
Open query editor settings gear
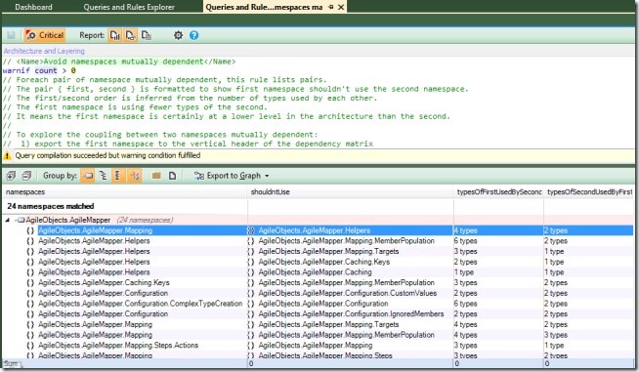(x=178, y=35)
